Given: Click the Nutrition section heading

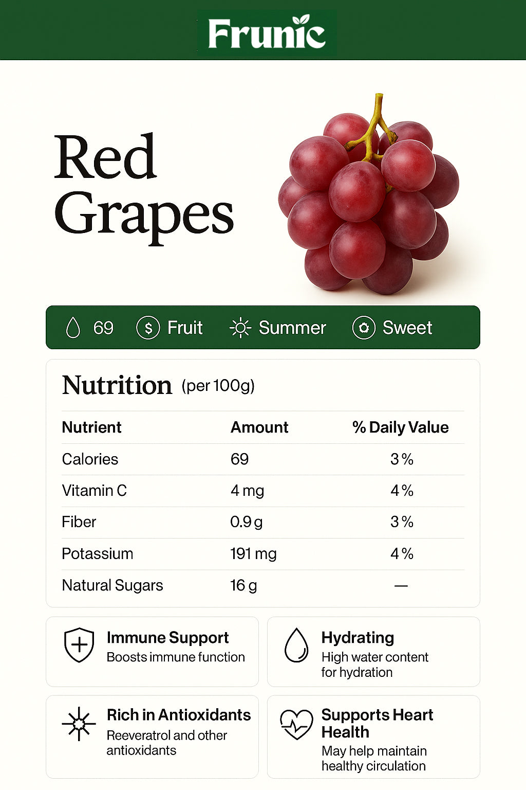Looking at the screenshot, I should [x=117, y=385].
